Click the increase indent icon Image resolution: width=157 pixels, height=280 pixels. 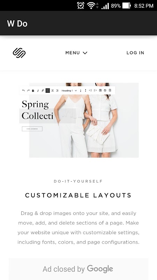(x=95, y=90)
